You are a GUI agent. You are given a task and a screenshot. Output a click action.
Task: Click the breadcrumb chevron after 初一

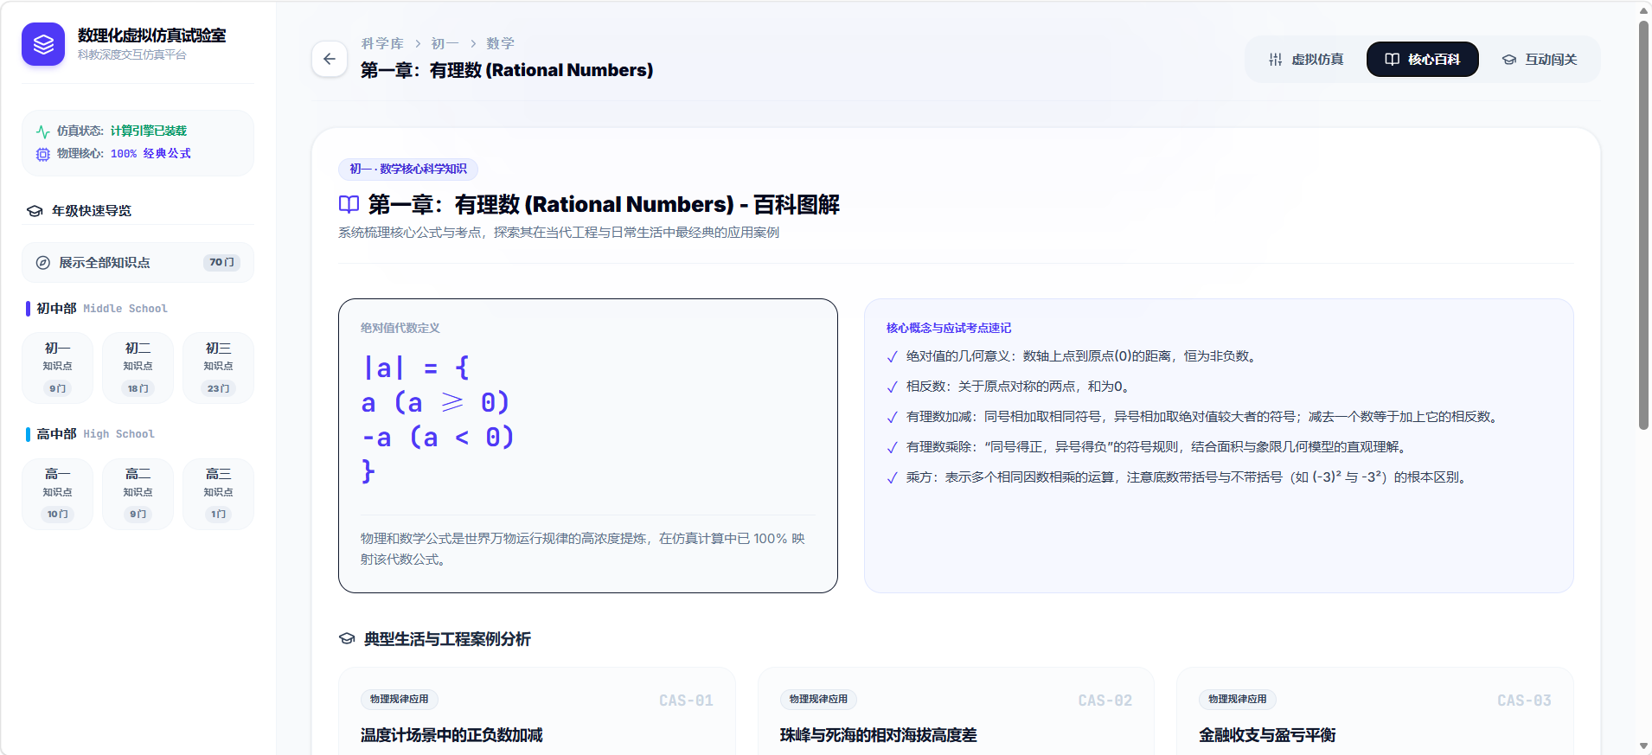pyautogui.click(x=473, y=43)
